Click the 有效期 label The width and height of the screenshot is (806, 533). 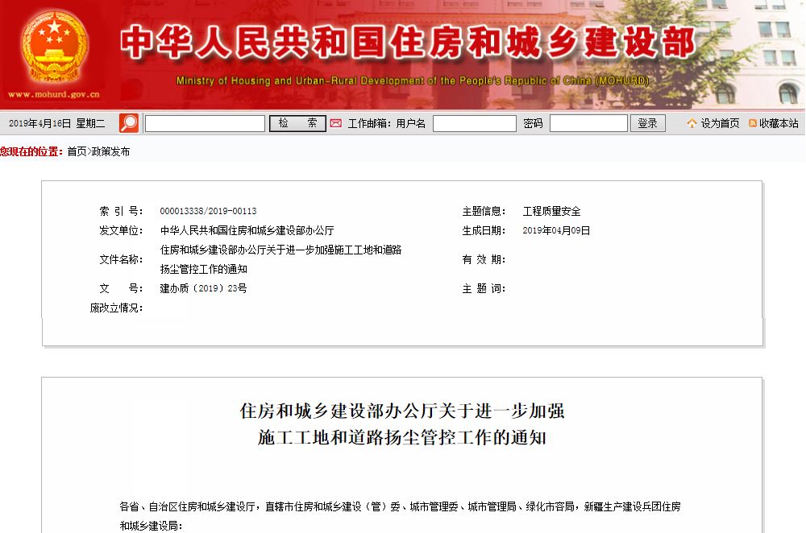(x=484, y=259)
